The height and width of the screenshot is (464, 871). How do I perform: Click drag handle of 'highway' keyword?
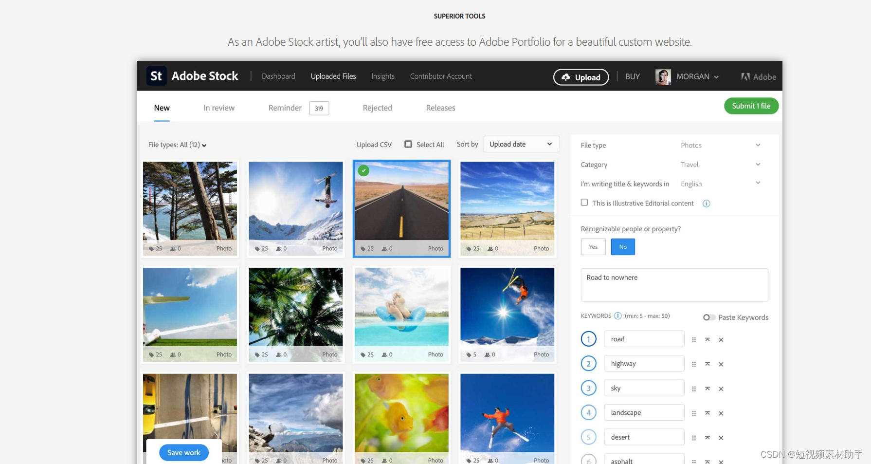(x=694, y=364)
